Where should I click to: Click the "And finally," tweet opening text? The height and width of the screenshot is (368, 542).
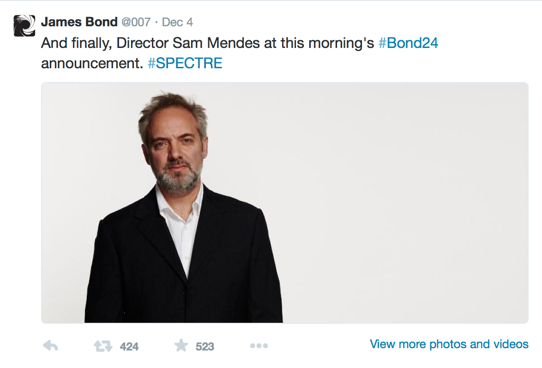(76, 43)
